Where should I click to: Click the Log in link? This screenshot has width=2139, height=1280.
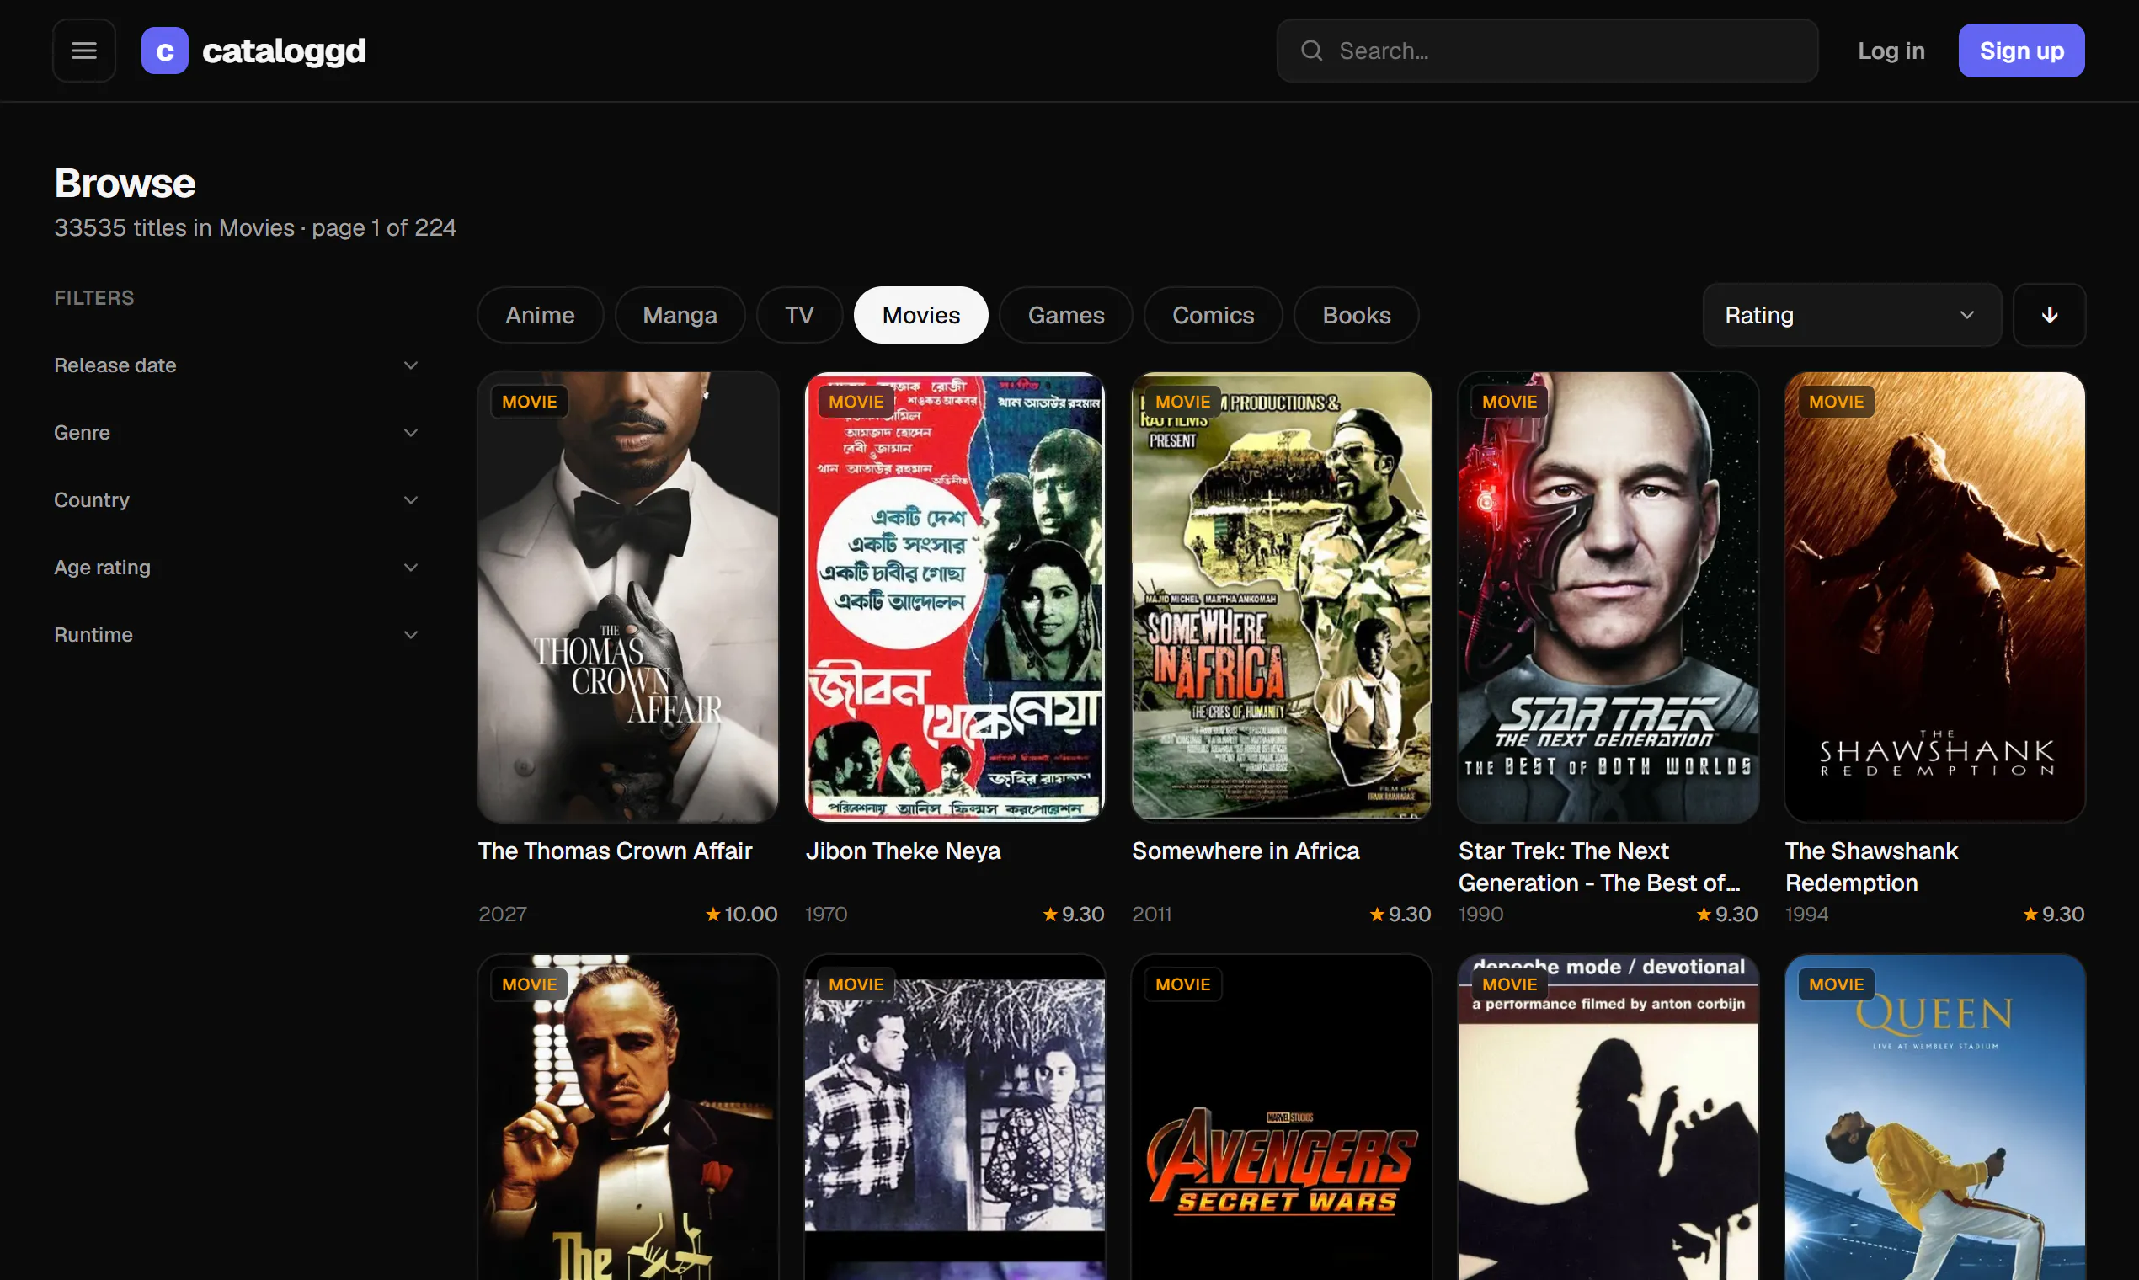click(x=1891, y=50)
